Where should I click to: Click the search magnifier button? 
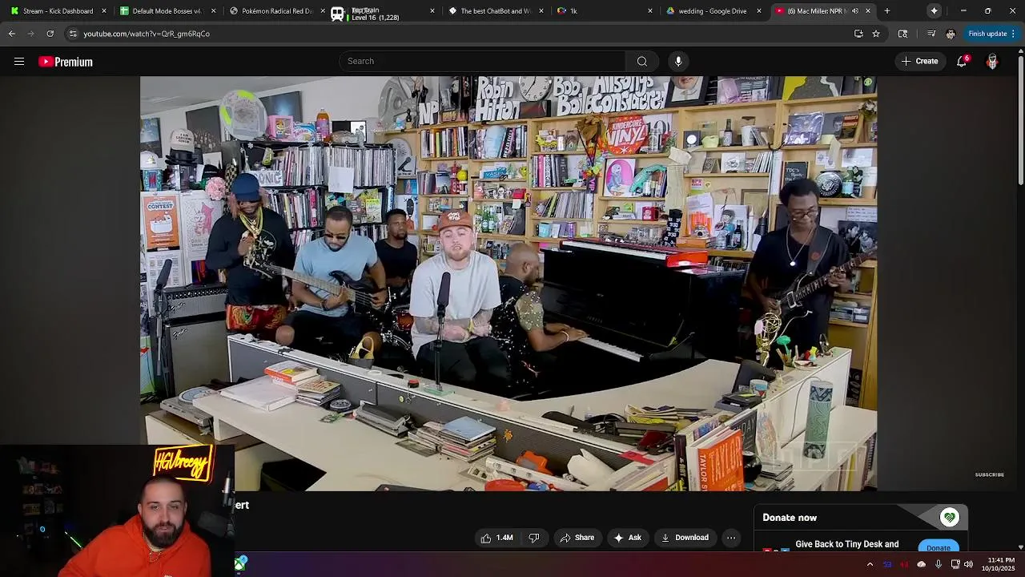click(642, 62)
